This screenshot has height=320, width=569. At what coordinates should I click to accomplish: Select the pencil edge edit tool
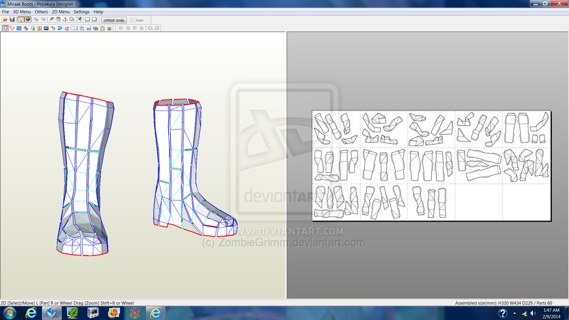pos(52,19)
